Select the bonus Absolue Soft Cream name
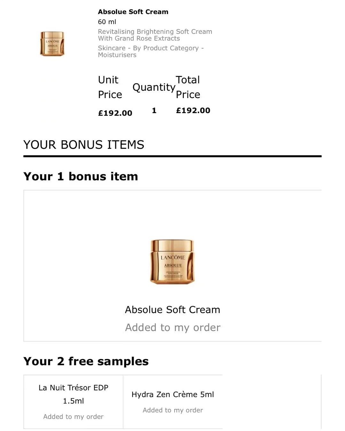This screenshot has height=431, width=345. [172, 310]
